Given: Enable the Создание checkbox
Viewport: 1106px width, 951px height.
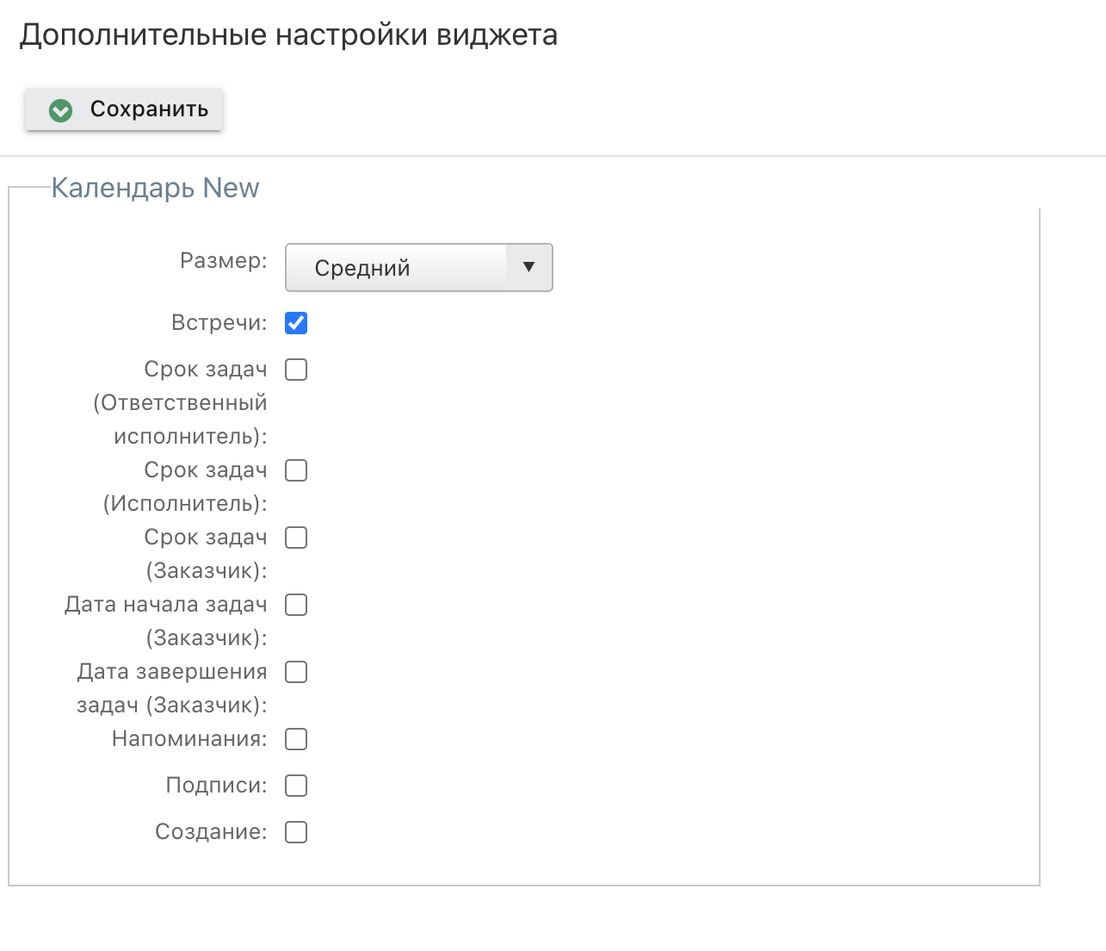Looking at the screenshot, I should click(296, 832).
